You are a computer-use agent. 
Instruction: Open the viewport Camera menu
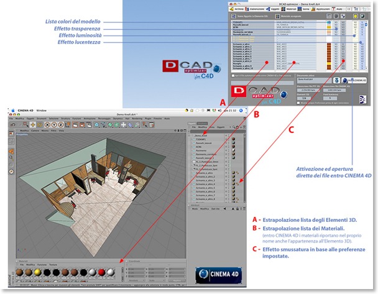pyautogui.click(x=35, y=131)
